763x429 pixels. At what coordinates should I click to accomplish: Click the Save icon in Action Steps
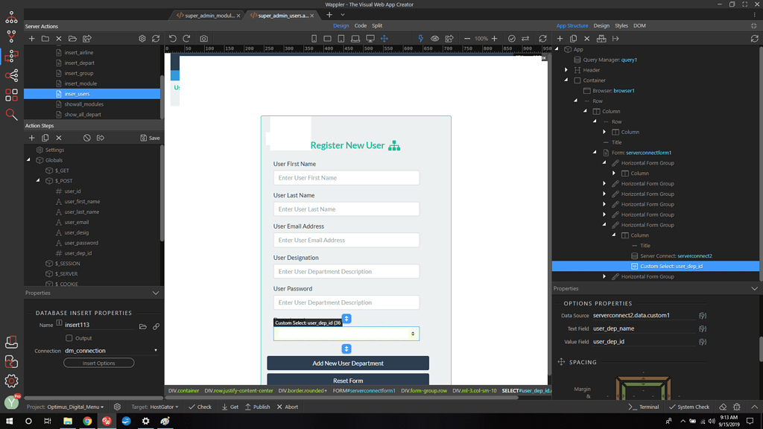(x=150, y=138)
